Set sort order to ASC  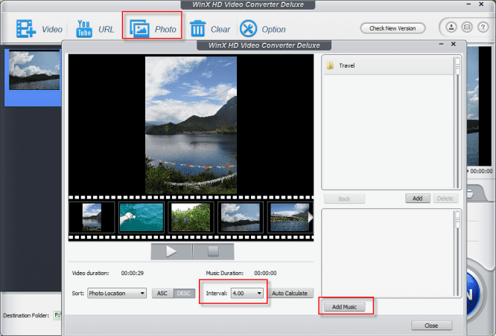pos(162,294)
